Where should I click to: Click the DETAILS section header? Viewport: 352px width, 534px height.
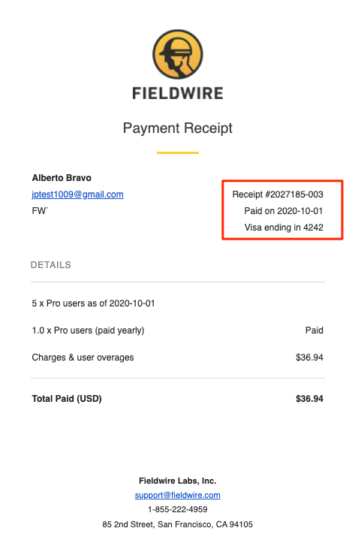coord(51,265)
